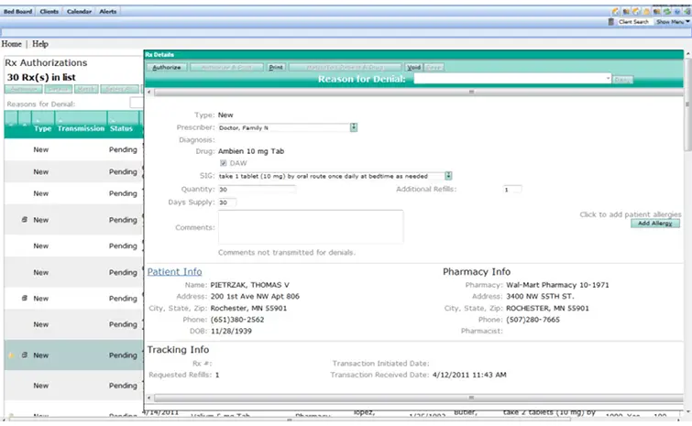The width and height of the screenshot is (692, 426).
Task: Click the Rx Details title bar
Action: (414, 55)
